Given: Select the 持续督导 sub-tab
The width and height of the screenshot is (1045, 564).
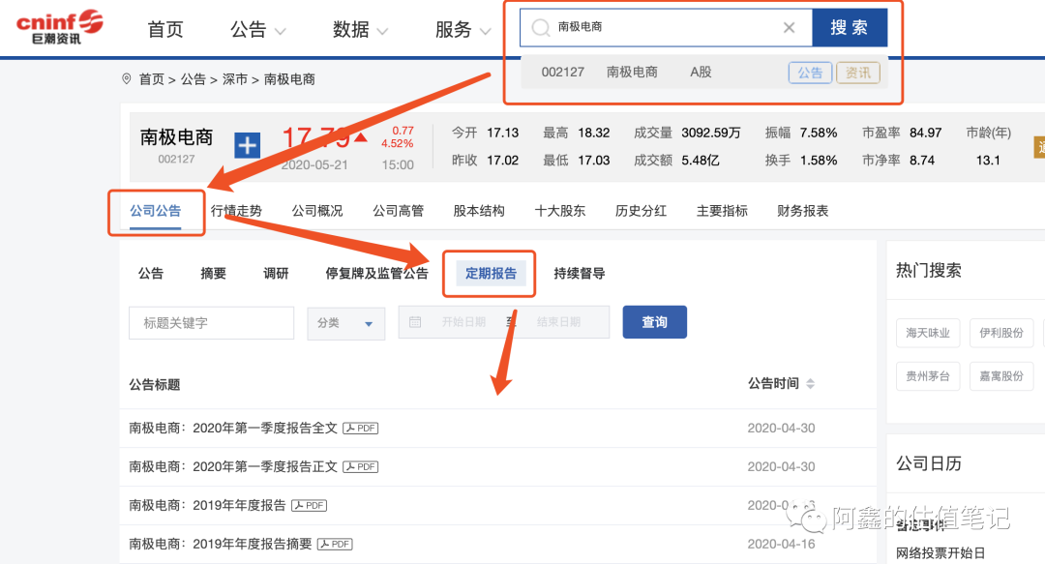Looking at the screenshot, I should point(580,274).
